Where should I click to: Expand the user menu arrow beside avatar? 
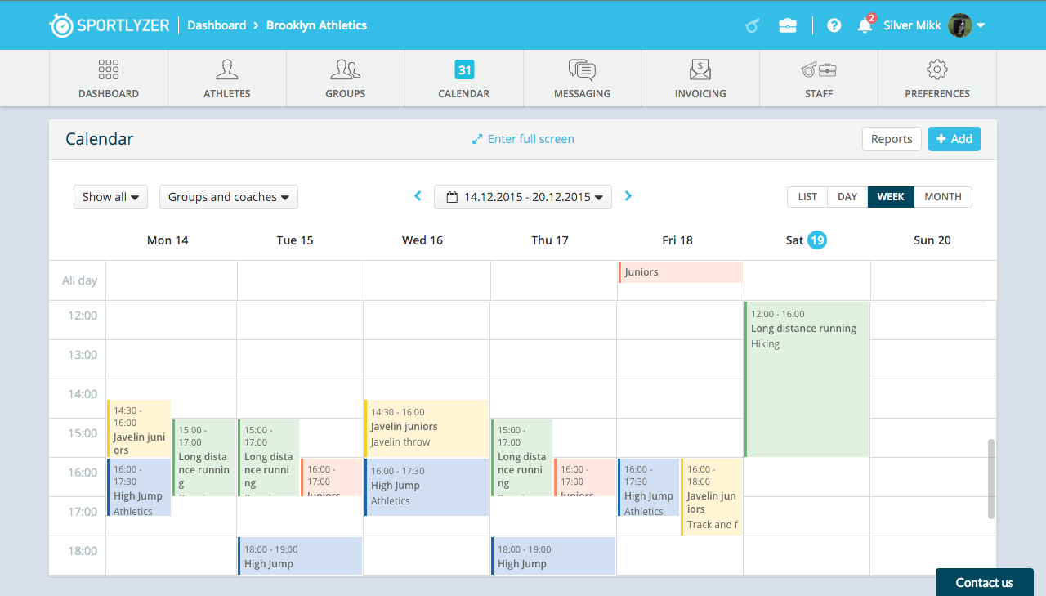click(981, 25)
